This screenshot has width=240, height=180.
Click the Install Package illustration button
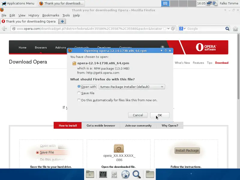187,151
